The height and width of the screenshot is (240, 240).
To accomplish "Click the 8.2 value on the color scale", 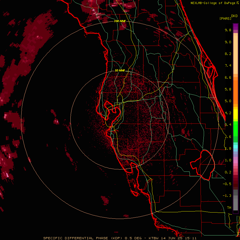I will 228,54.
